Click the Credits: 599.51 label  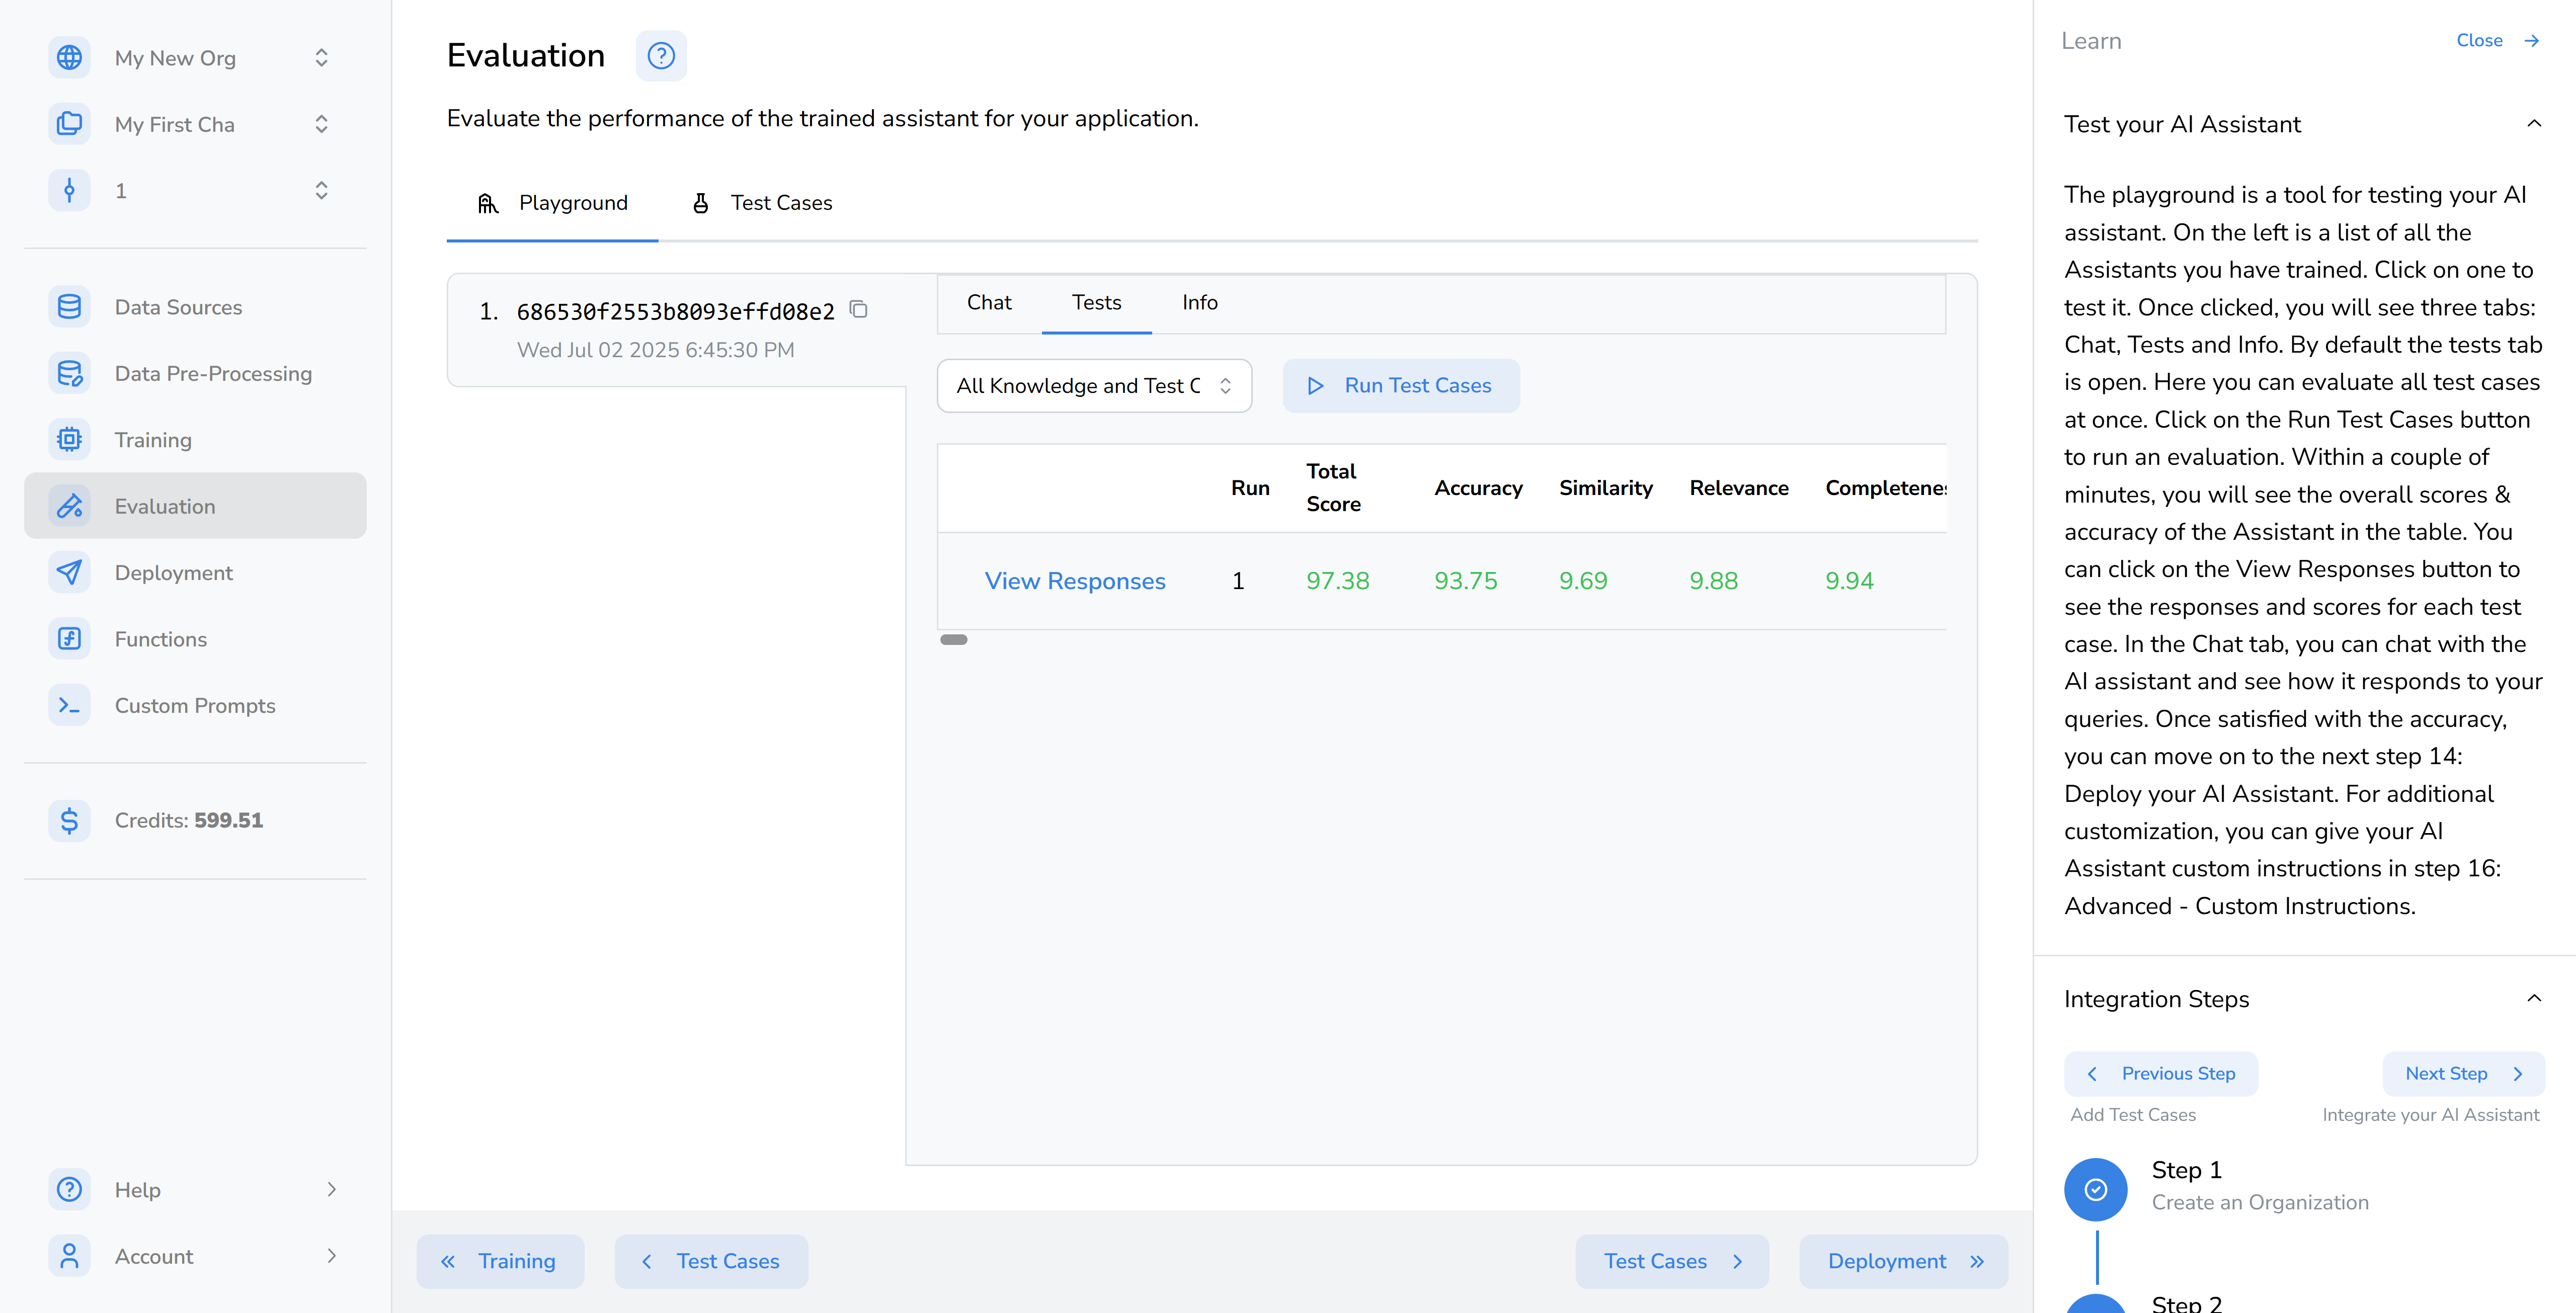(189, 820)
